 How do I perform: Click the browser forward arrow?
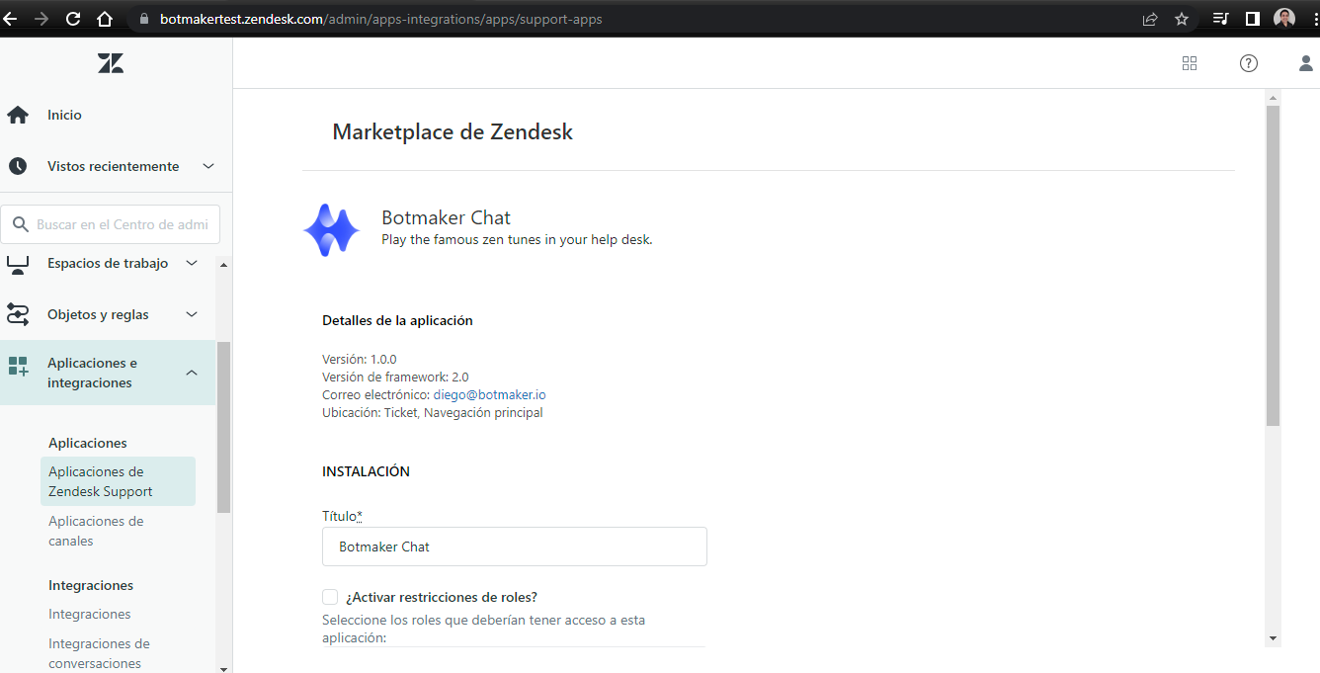41,19
